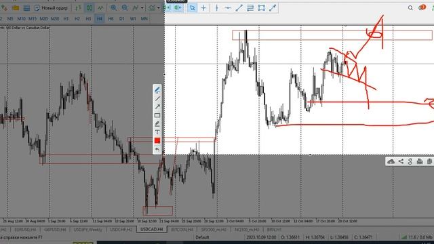
Task: Open the EURUSD,H4 chart tab
Action: [25, 230]
